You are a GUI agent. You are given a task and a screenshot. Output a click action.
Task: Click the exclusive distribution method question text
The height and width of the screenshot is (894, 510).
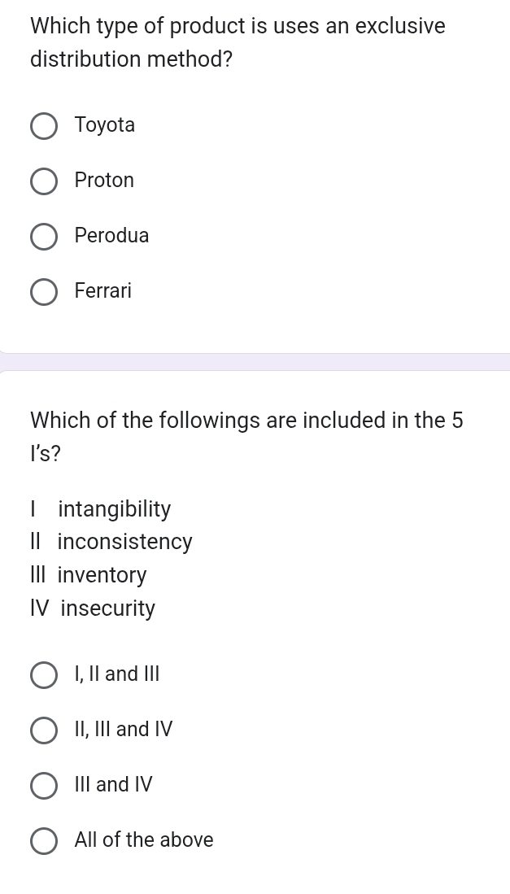238,42
